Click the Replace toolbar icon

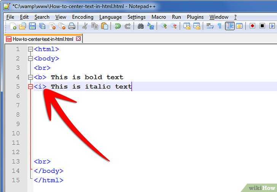(x=151, y=26)
